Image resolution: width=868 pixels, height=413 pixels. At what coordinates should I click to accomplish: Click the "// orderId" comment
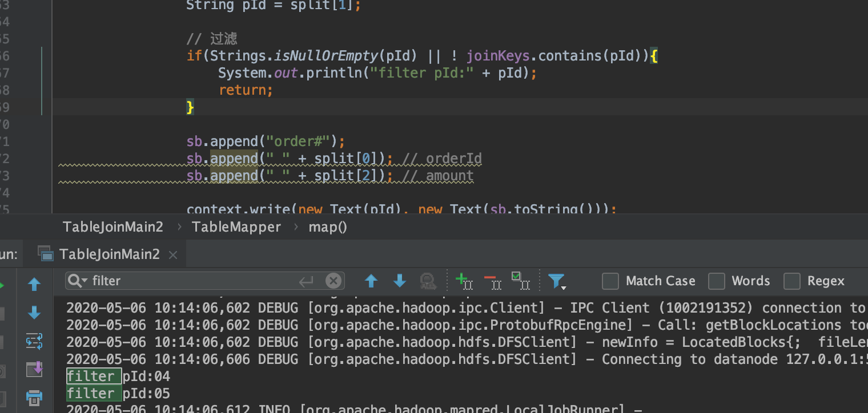[442, 159]
